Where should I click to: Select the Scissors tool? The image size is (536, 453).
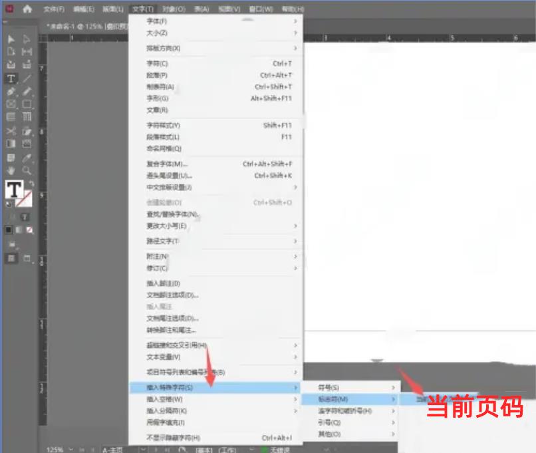tap(11, 131)
